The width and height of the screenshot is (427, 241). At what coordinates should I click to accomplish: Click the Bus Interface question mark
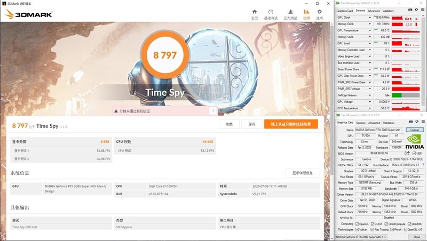click(x=423, y=165)
